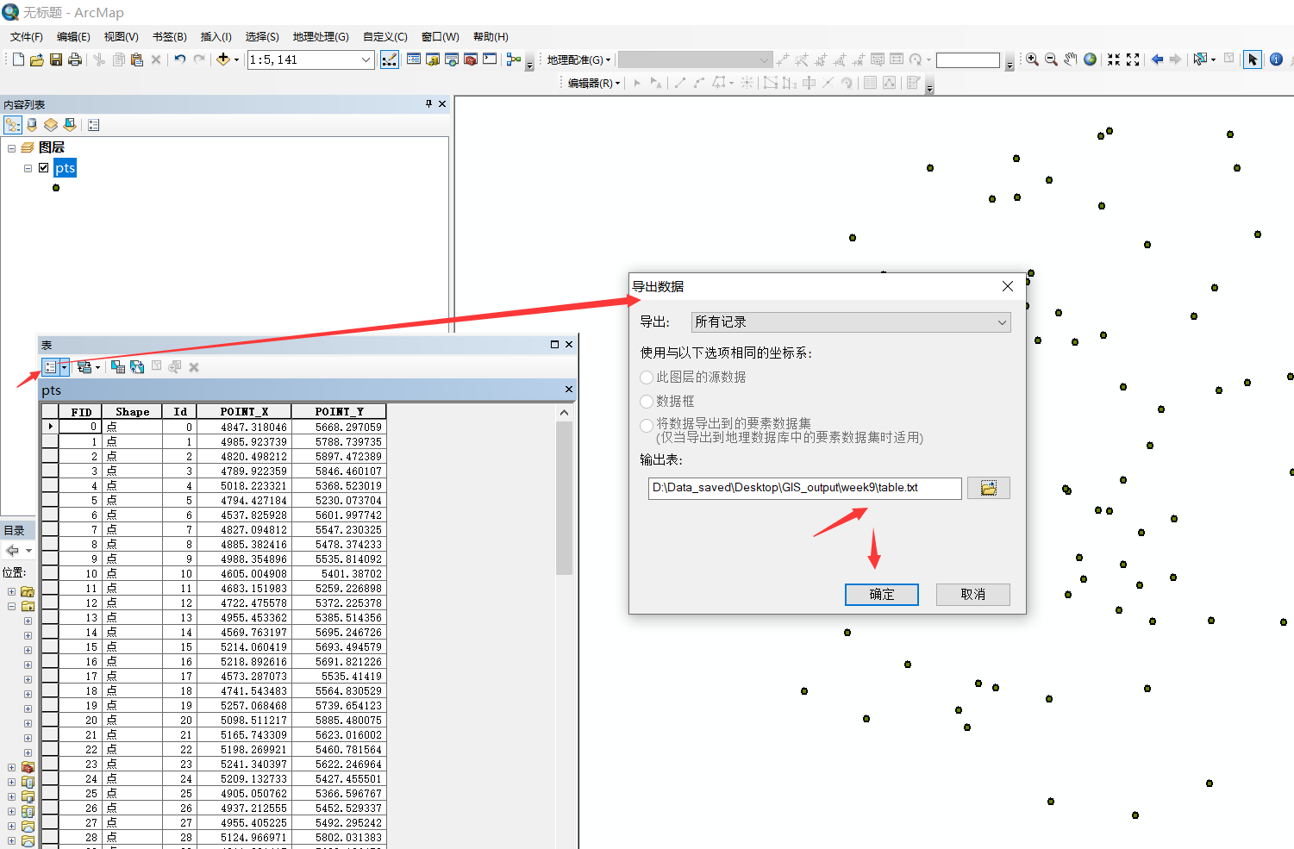Select the Identify tool
Image resolution: width=1294 pixels, height=849 pixels.
[1277, 59]
